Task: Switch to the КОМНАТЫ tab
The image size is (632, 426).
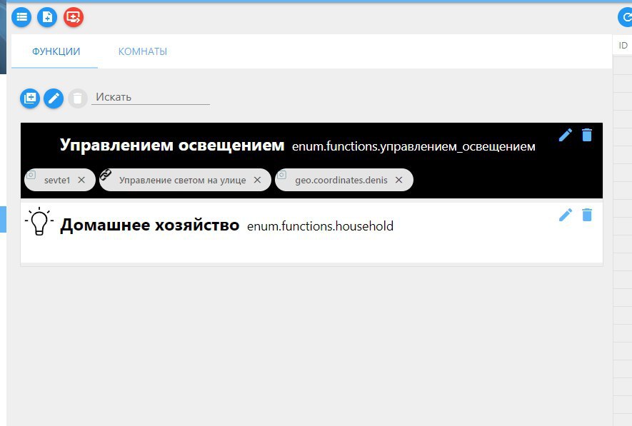Action: click(x=143, y=51)
